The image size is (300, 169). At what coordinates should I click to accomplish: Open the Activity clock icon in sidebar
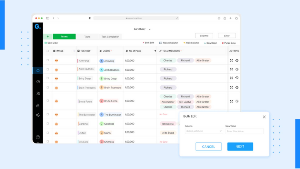pyautogui.click(x=38, y=82)
